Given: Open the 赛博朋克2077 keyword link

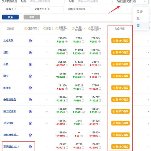Looking at the screenshot, I should [11, 147].
